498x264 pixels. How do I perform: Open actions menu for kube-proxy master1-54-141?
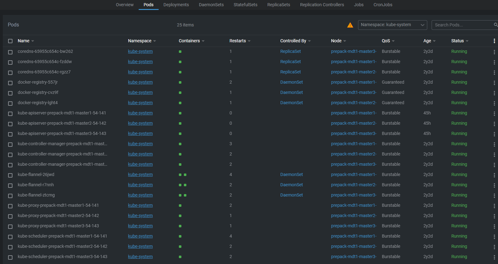[494, 206]
